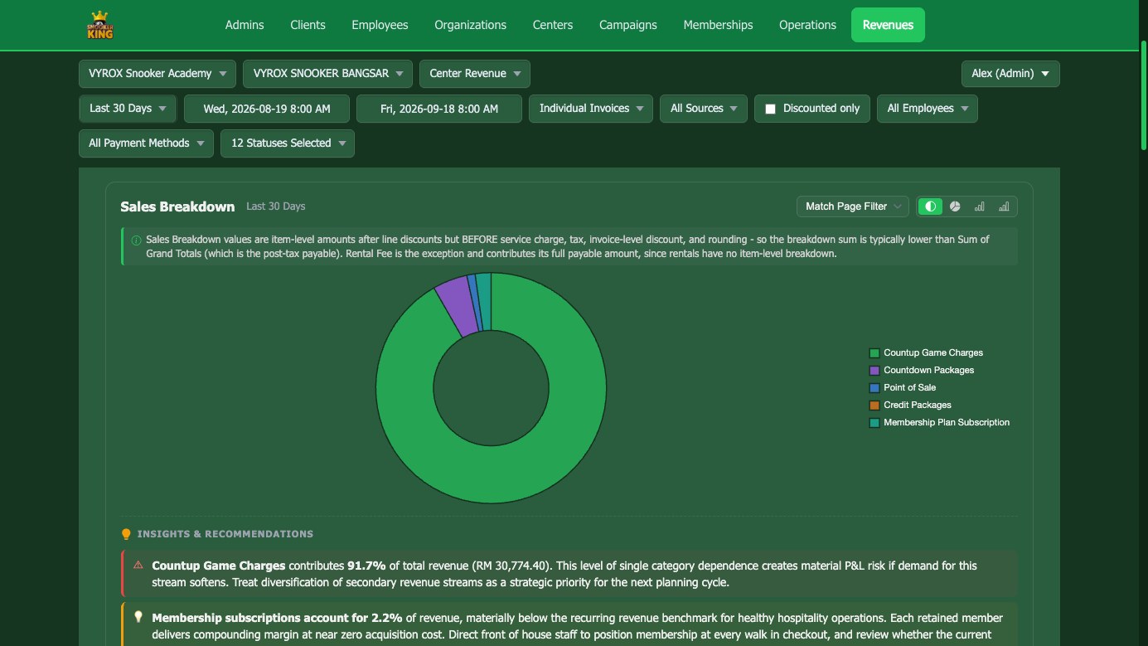
Task: Open the All Employees filter dropdown
Action: point(928,109)
